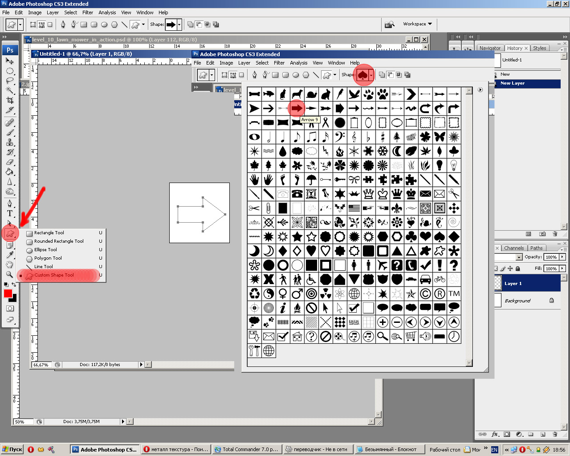
Task: Open Filter menu in inset Photoshop window
Action: 279,63
